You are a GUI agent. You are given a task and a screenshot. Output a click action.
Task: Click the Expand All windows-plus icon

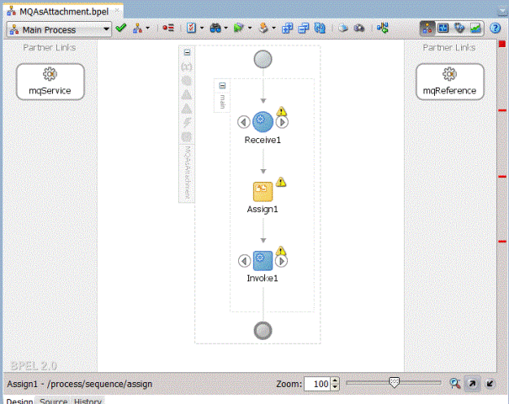coord(287,29)
